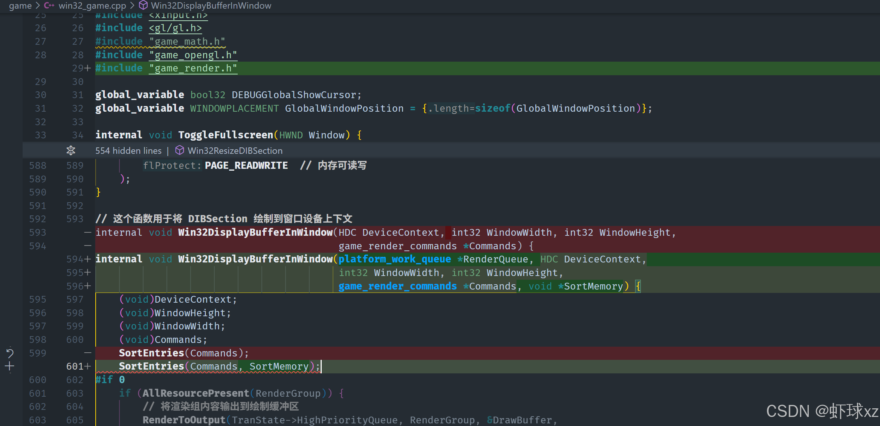
Task: Select win32_game.cpp in the breadcrumb
Action: tap(92, 6)
